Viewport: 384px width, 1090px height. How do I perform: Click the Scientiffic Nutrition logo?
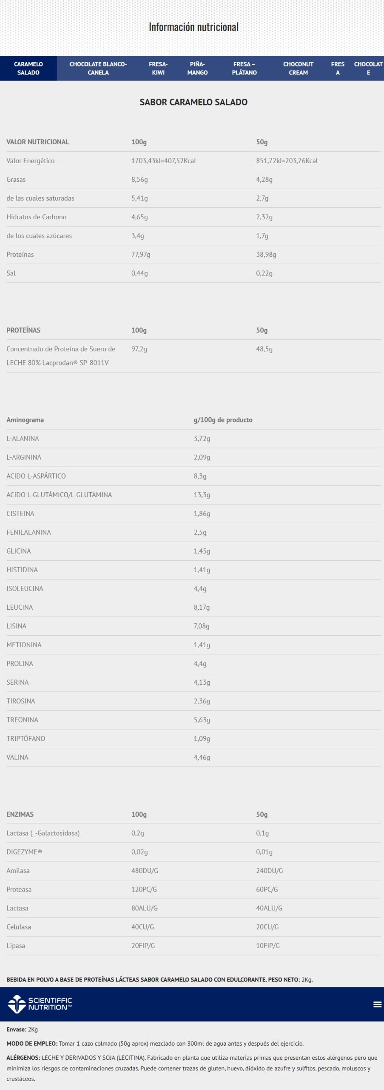coord(40,1004)
